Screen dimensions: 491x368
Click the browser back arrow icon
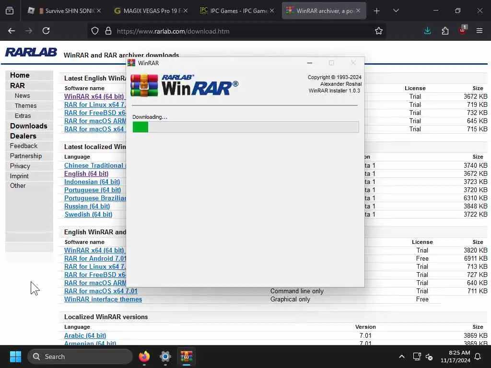[x=12, y=31]
